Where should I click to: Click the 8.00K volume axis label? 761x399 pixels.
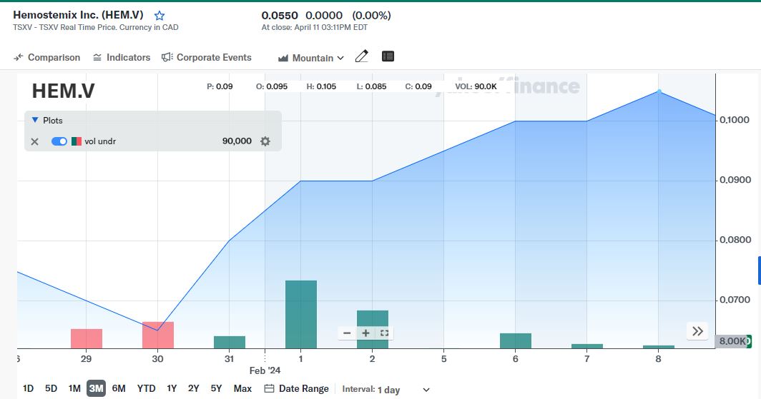[733, 341]
